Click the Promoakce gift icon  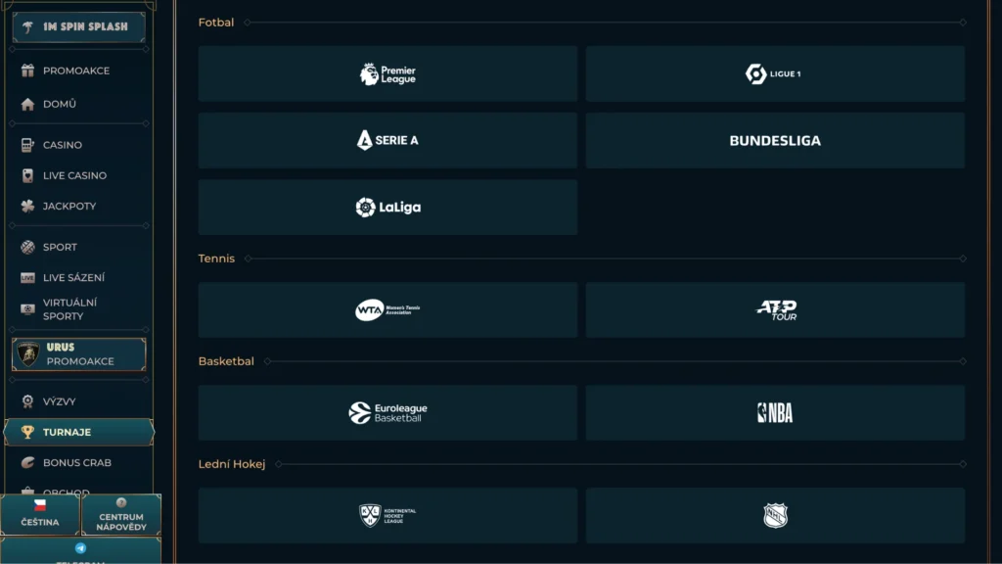(27, 70)
